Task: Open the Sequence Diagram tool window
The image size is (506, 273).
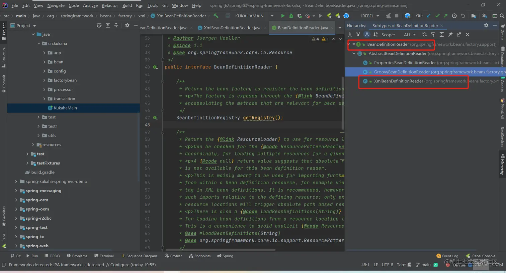Action: tap(139, 256)
